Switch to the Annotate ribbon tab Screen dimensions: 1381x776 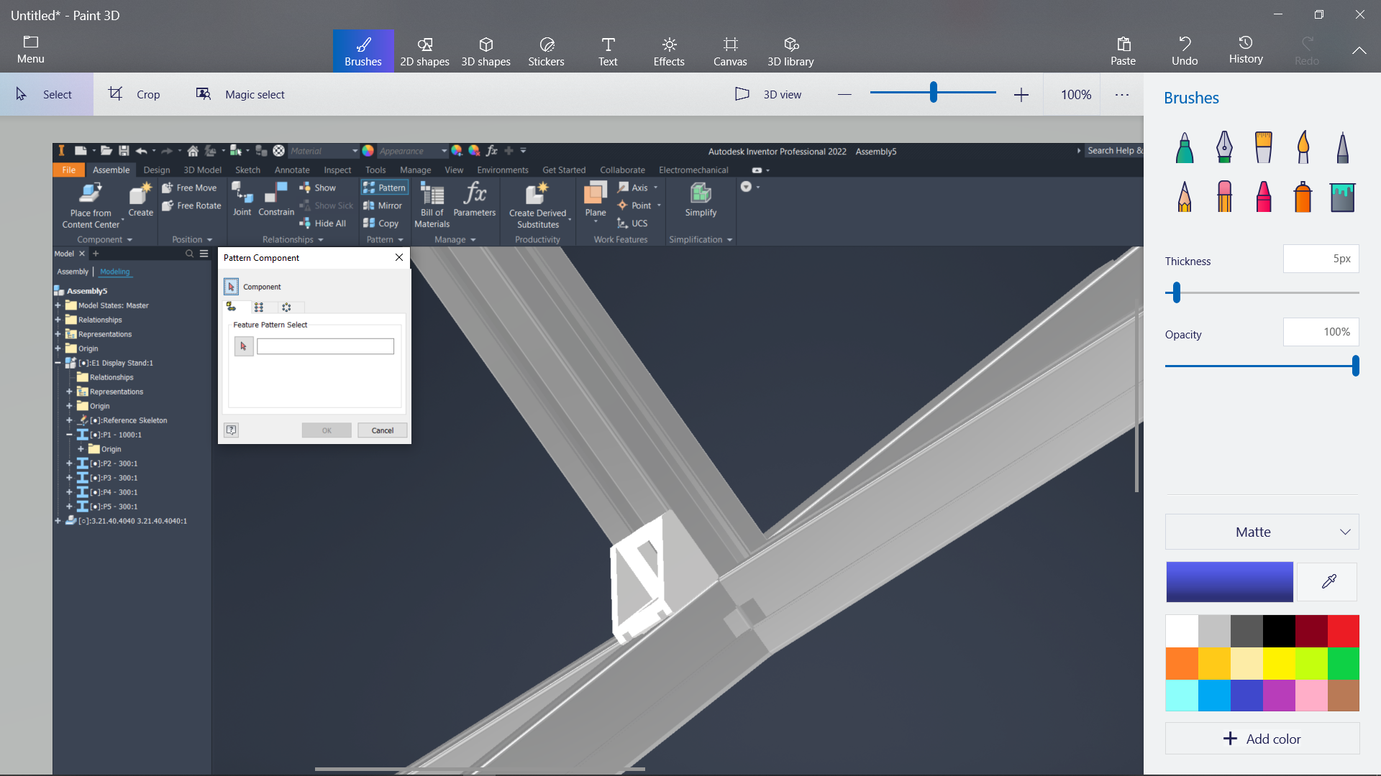pos(292,170)
